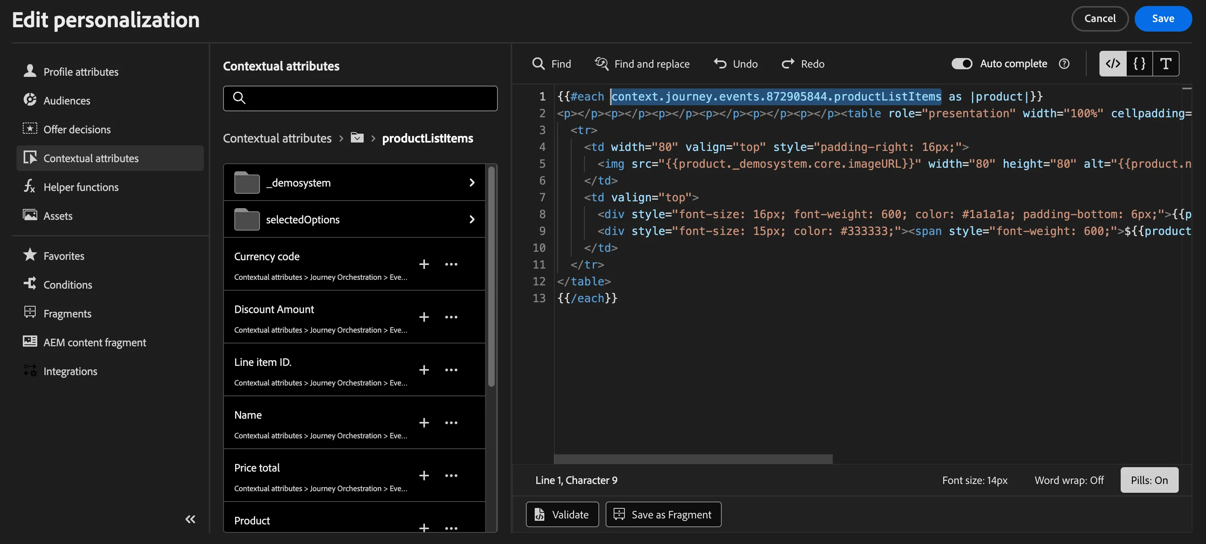Click Save as Fragment button
This screenshot has height=544, width=1206.
pyautogui.click(x=663, y=514)
